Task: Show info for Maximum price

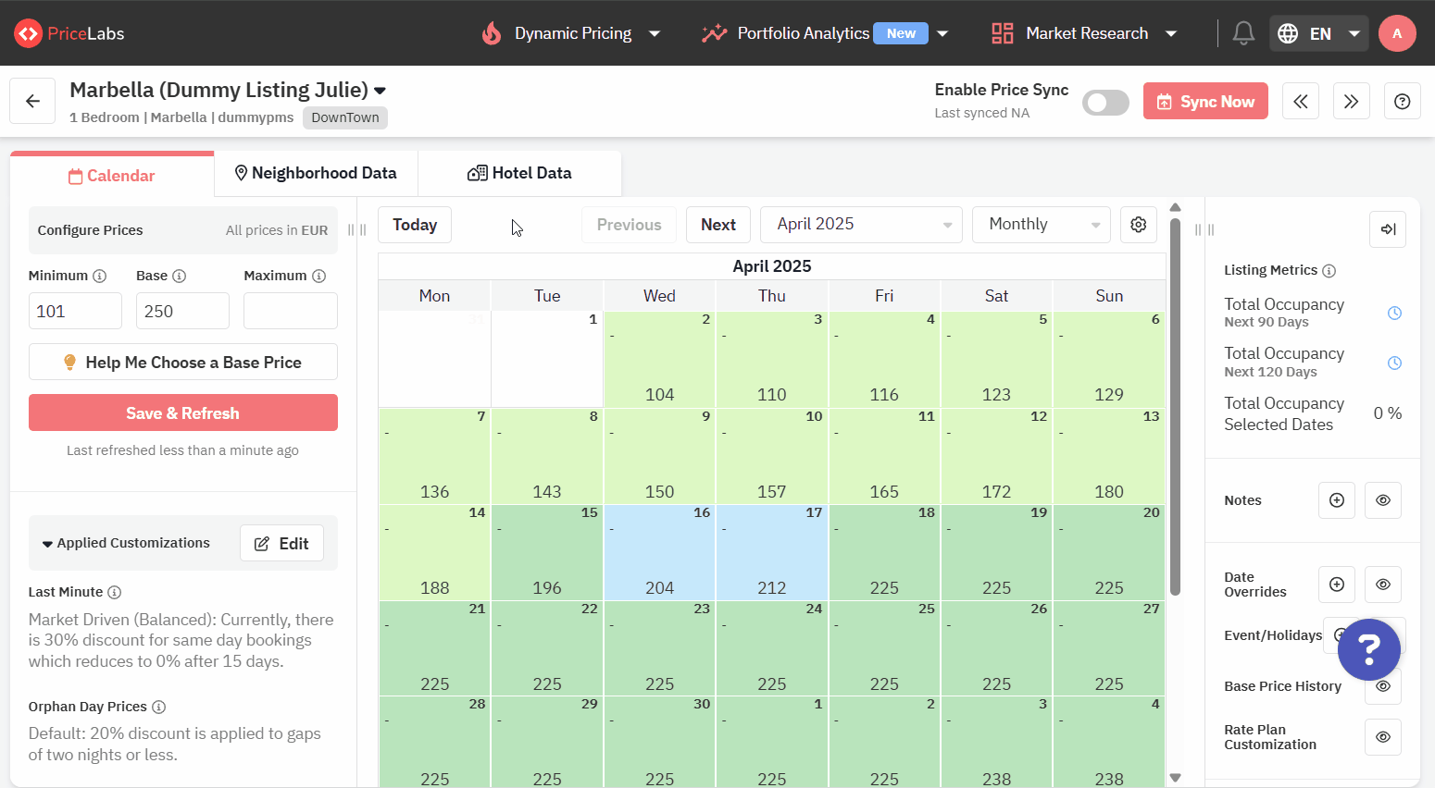Action: 319,276
